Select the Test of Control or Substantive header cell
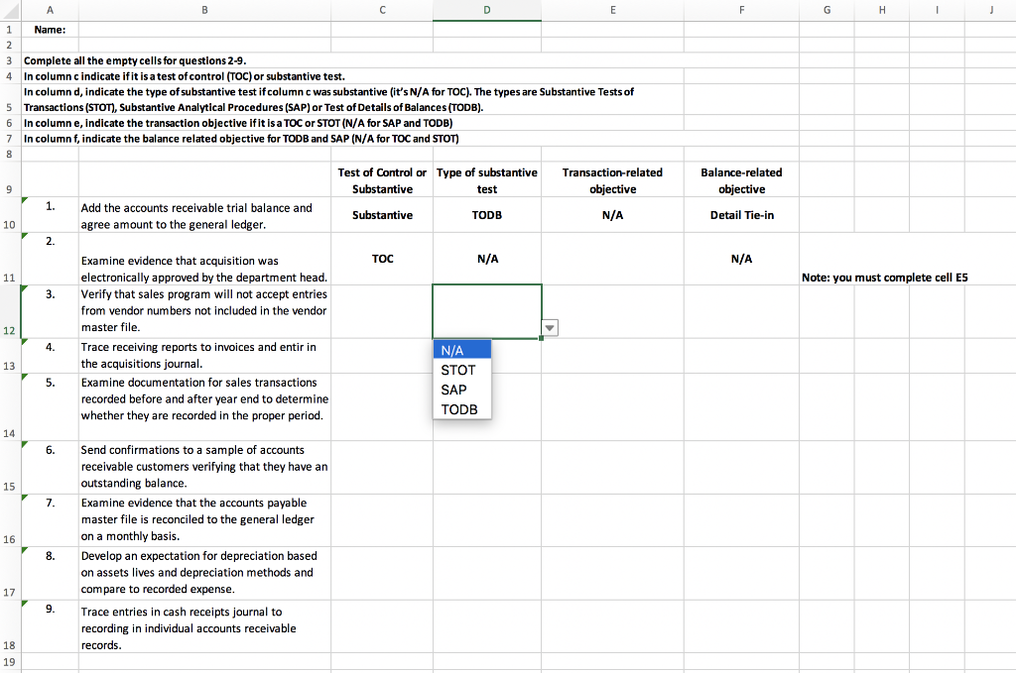This screenshot has height=673, width=1016. click(382, 180)
